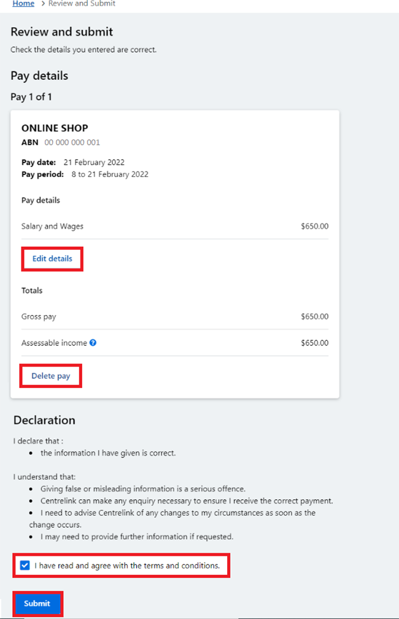Click the Edit details button
This screenshot has width=399, height=619.
[x=52, y=259]
